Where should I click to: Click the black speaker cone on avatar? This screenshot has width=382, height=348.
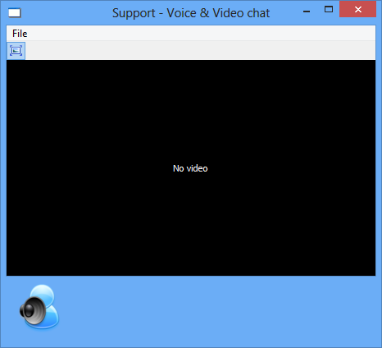pos(32,311)
